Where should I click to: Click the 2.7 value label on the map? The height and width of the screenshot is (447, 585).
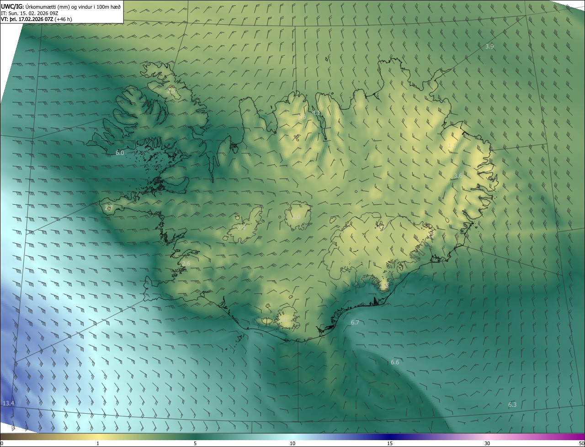tap(108, 208)
